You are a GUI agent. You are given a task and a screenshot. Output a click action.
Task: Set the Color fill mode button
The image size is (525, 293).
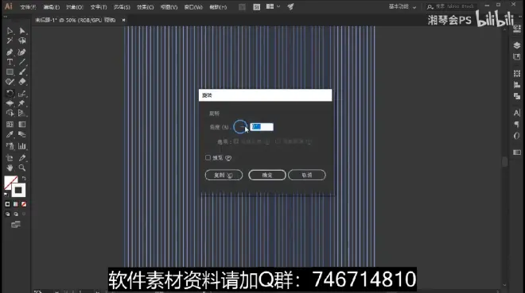(7, 204)
